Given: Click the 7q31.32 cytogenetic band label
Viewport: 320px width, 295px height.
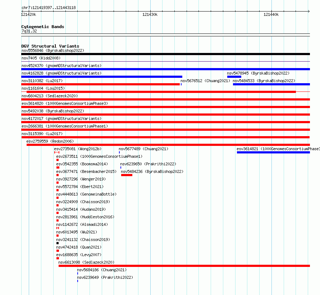Looking at the screenshot, I should click(x=29, y=31).
